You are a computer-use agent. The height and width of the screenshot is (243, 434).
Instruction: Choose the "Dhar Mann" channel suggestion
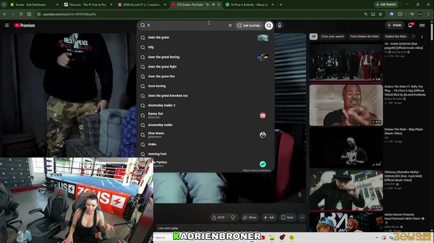pyautogui.click(x=206, y=135)
